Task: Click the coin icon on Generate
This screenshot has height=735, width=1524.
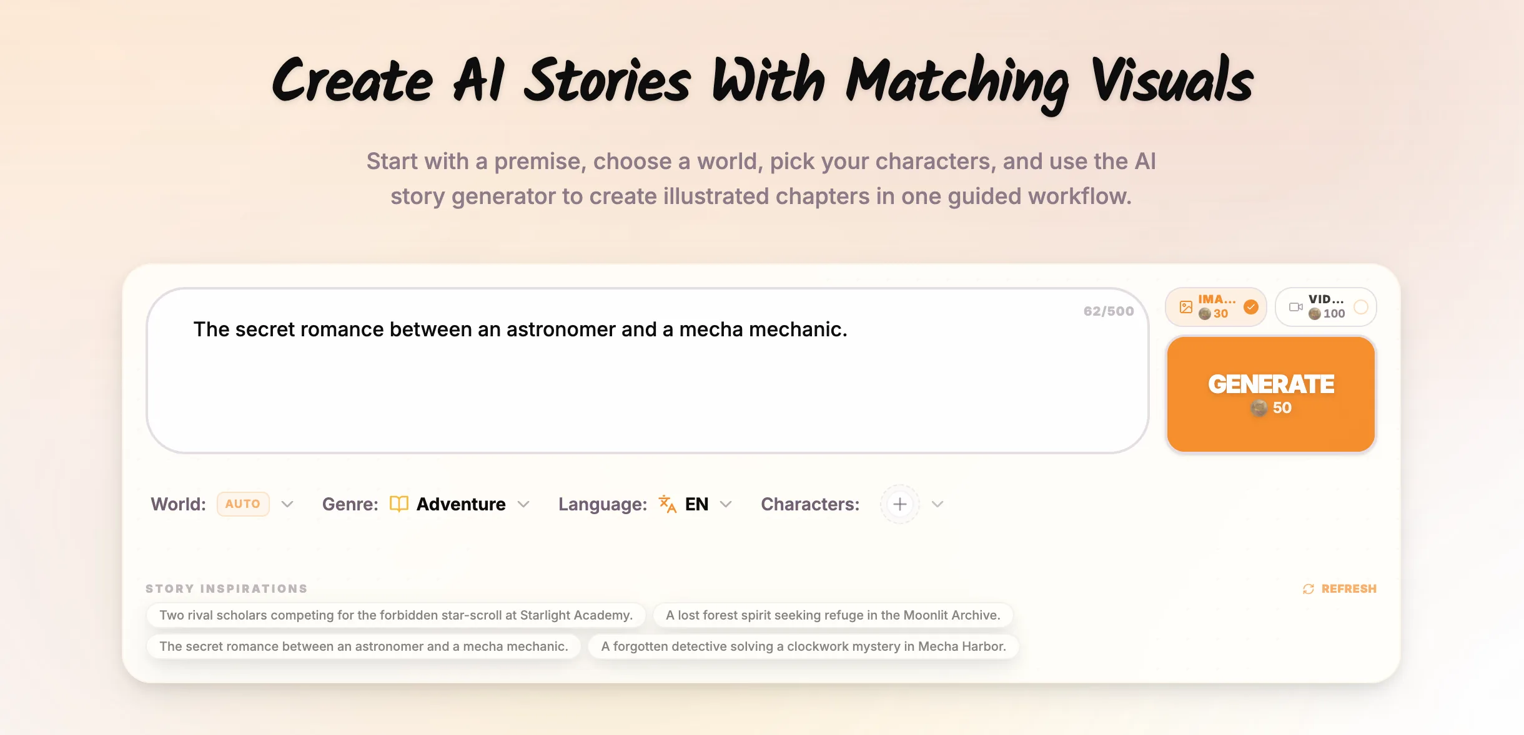Action: point(1259,408)
